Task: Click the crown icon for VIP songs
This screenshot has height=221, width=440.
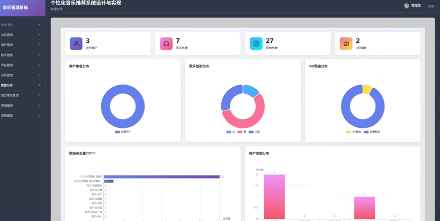Action: (x=346, y=43)
